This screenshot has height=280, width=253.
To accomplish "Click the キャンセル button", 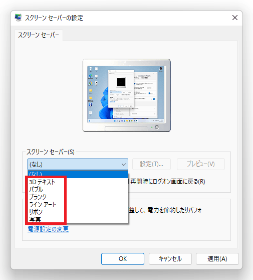I will (x=170, y=259).
